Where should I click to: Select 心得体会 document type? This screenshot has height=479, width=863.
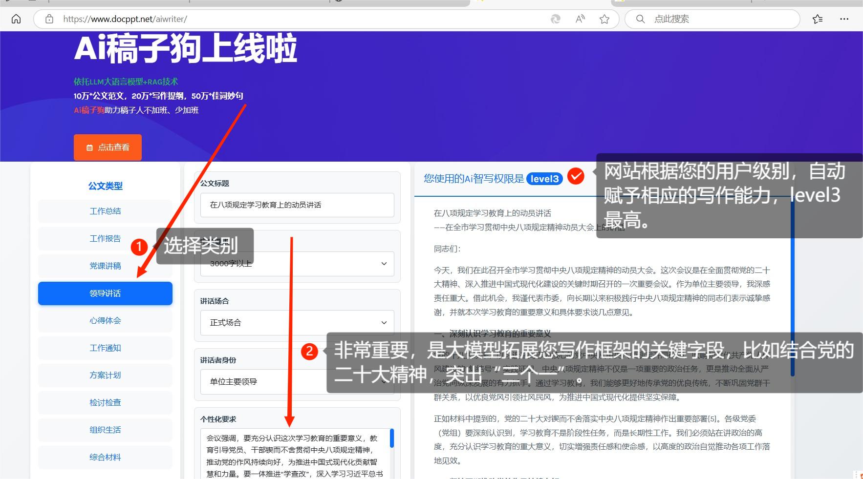pos(105,321)
